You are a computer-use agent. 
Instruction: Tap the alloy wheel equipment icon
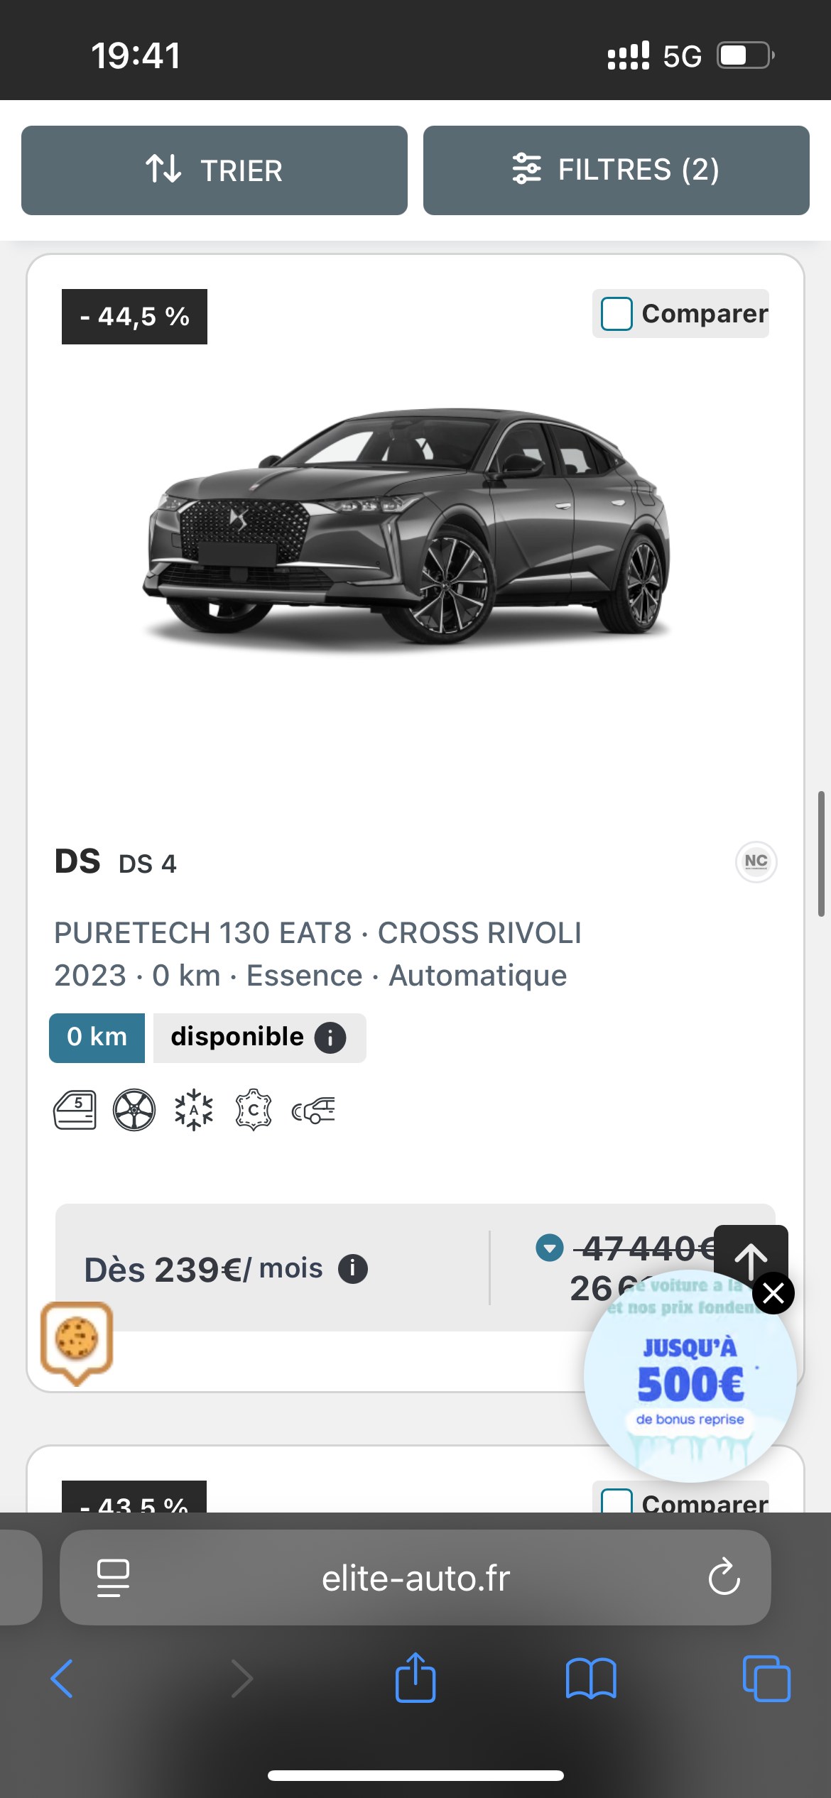134,1110
